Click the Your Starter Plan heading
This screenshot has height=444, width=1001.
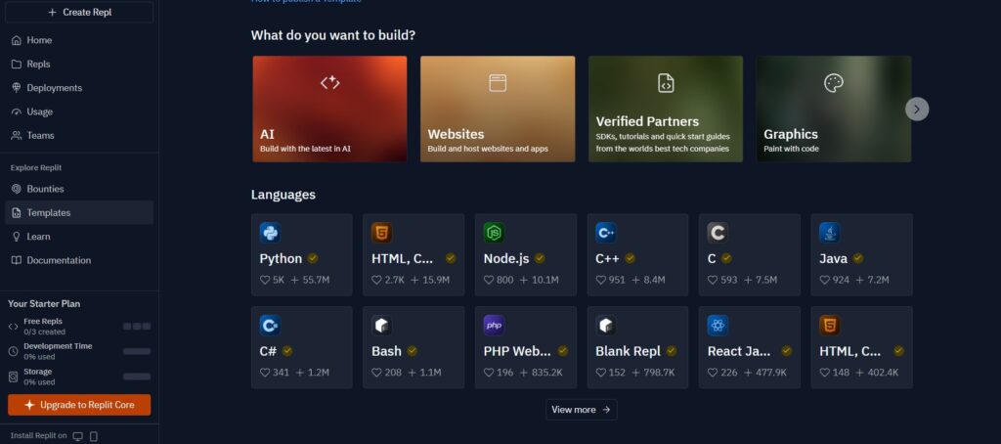[x=44, y=304]
